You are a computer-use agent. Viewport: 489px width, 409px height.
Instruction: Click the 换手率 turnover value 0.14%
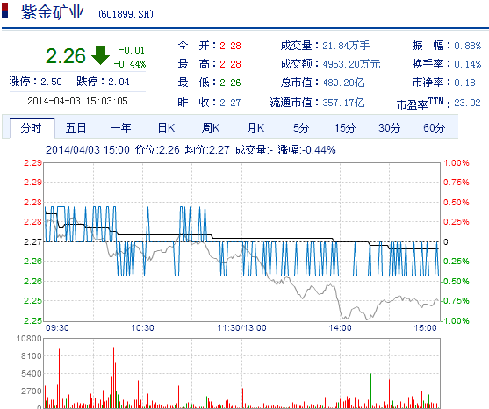tap(467, 64)
